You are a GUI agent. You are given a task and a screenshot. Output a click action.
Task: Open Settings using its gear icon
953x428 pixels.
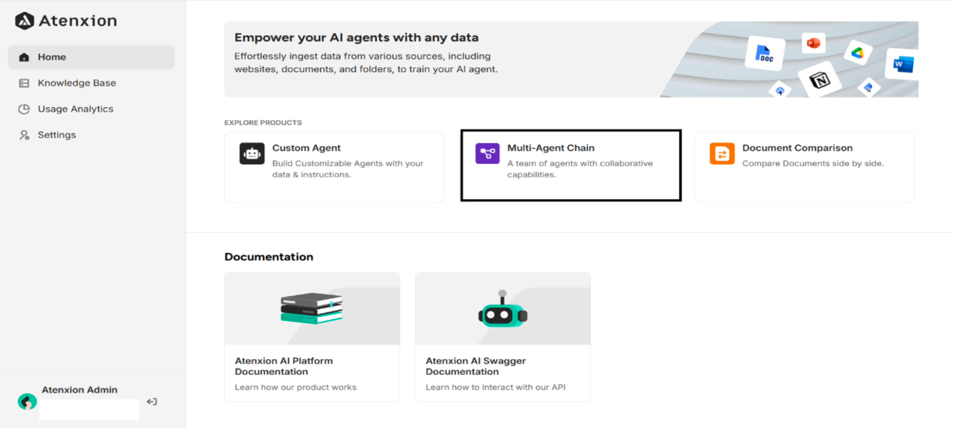click(24, 135)
